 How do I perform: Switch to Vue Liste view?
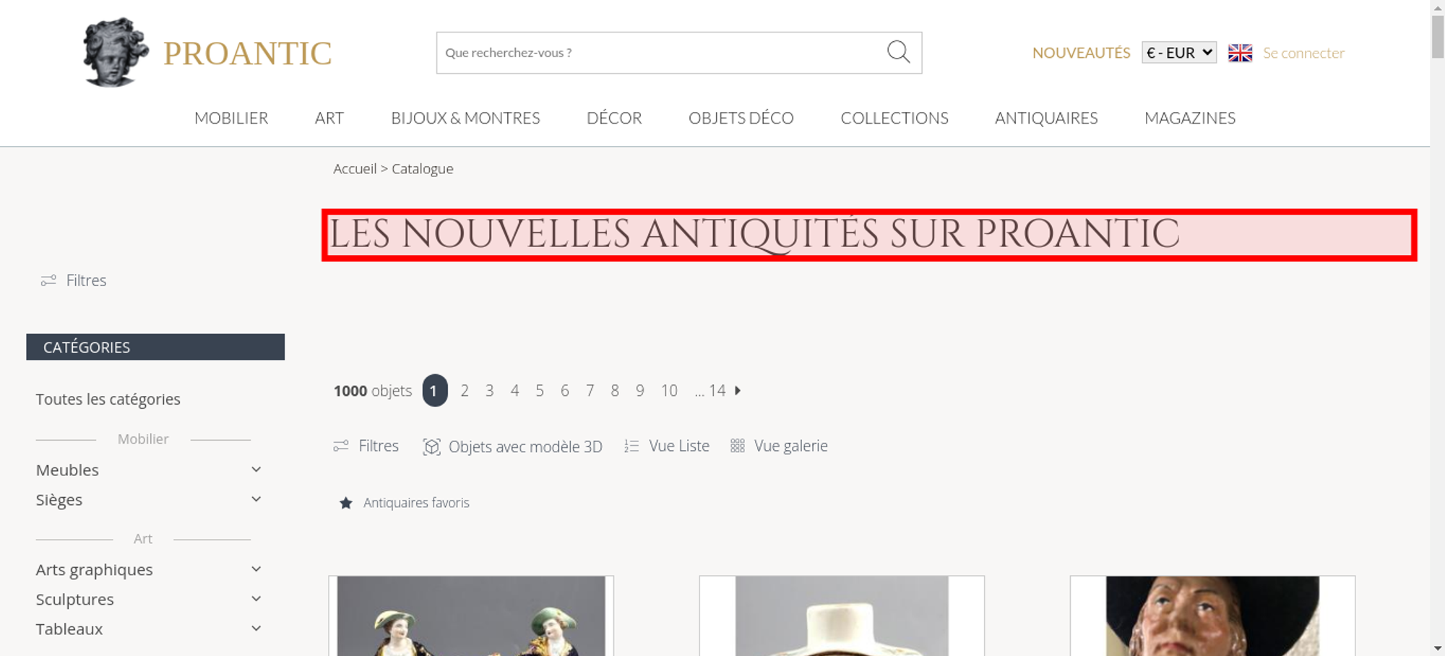pos(667,446)
